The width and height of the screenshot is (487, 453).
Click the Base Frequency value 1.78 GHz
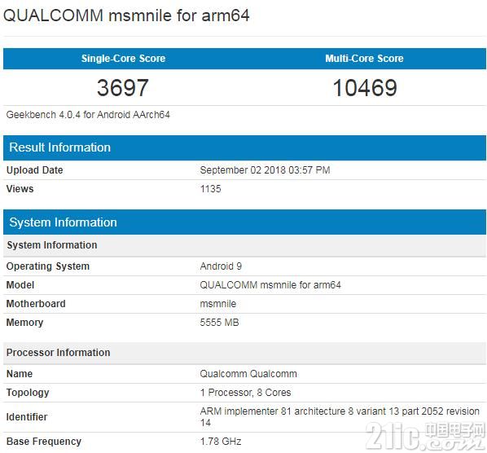pos(221,442)
